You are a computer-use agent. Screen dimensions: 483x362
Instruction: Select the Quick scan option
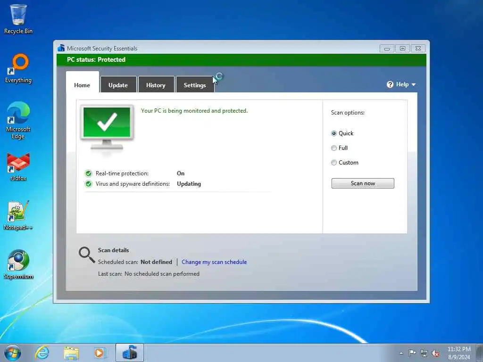333,133
